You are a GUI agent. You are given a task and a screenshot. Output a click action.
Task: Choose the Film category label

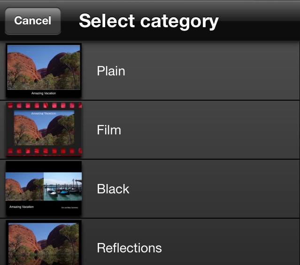pos(109,130)
